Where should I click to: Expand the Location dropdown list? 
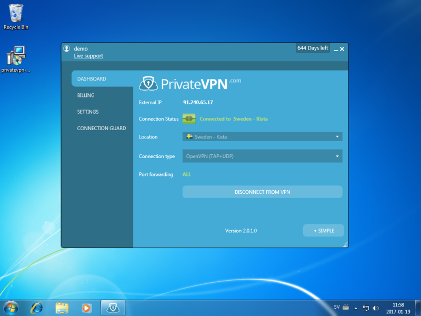(337, 137)
